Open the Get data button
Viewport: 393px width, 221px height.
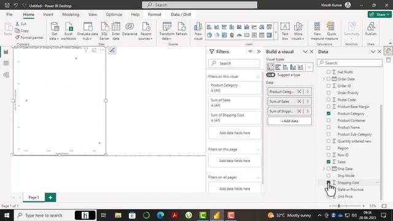click(x=54, y=31)
